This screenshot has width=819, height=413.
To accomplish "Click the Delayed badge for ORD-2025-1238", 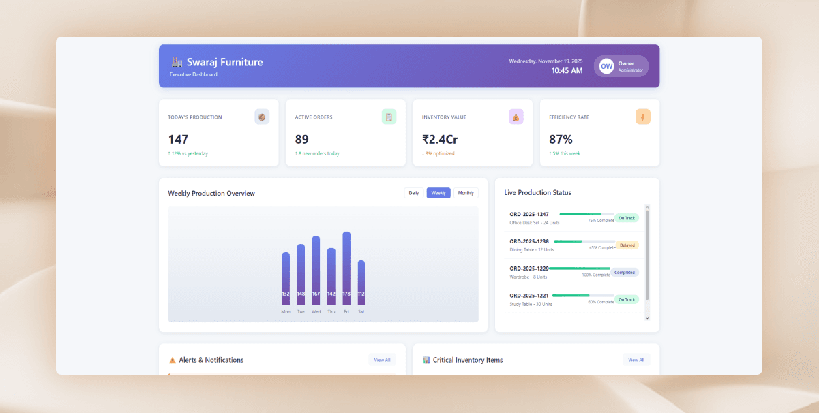I will pos(627,245).
